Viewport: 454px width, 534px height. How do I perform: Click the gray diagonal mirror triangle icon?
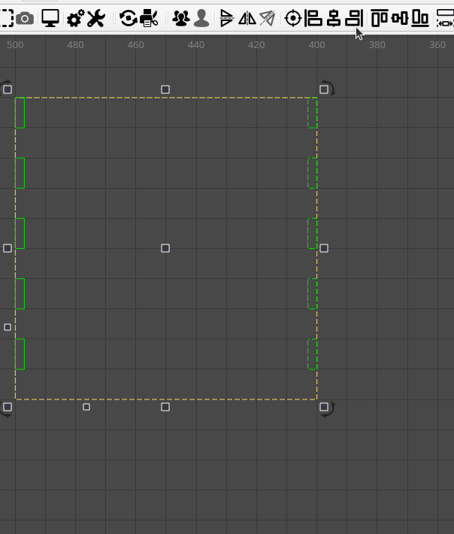(268, 18)
